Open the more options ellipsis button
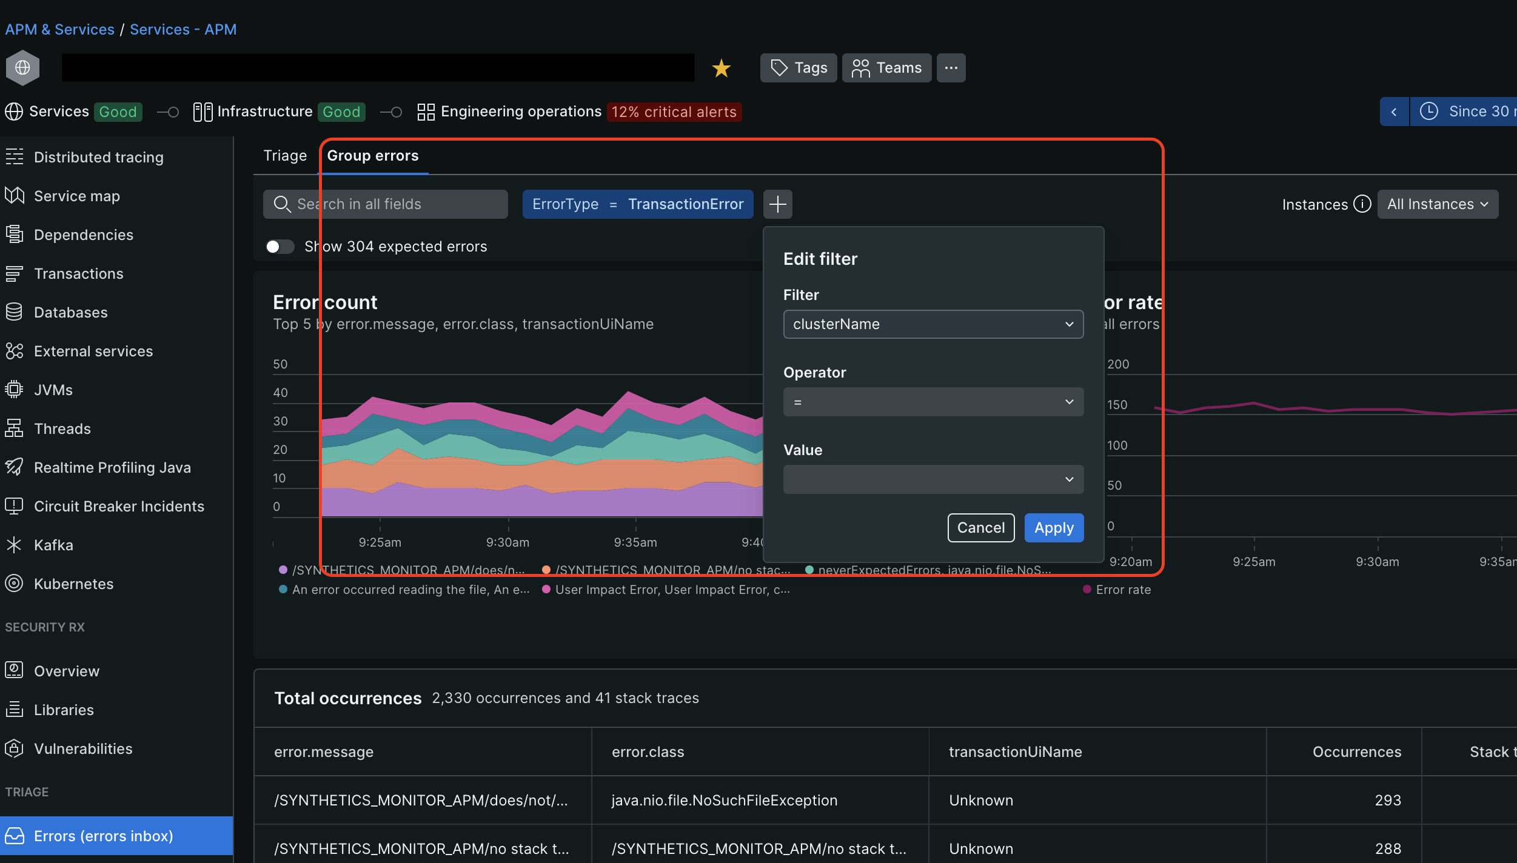Image resolution: width=1517 pixels, height=863 pixels. [x=951, y=68]
